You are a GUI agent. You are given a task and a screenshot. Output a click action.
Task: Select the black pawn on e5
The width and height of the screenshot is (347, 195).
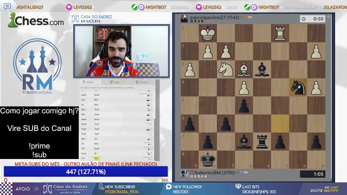[244, 106]
